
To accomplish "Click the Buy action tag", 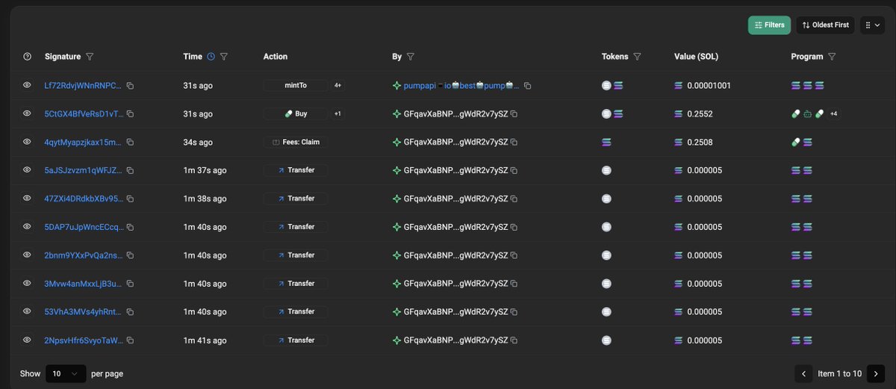I will [x=296, y=113].
